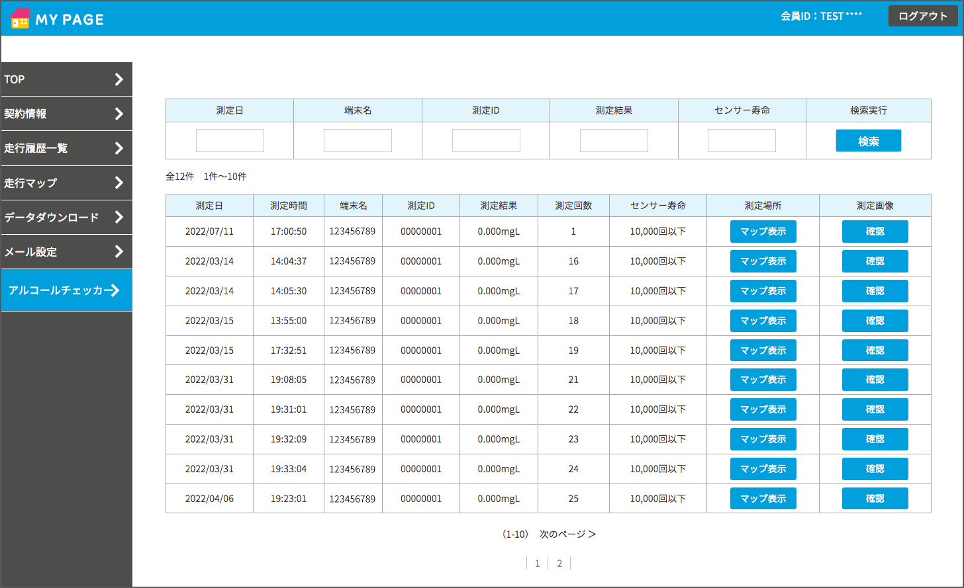Open the データダウンロード sidebar menu item
The height and width of the screenshot is (588, 964).
(x=52, y=217)
